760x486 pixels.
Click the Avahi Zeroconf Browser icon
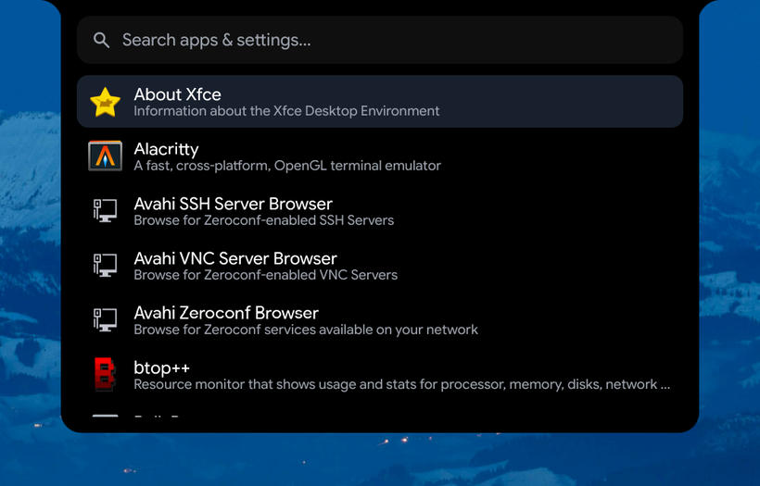pyautogui.click(x=105, y=320)
